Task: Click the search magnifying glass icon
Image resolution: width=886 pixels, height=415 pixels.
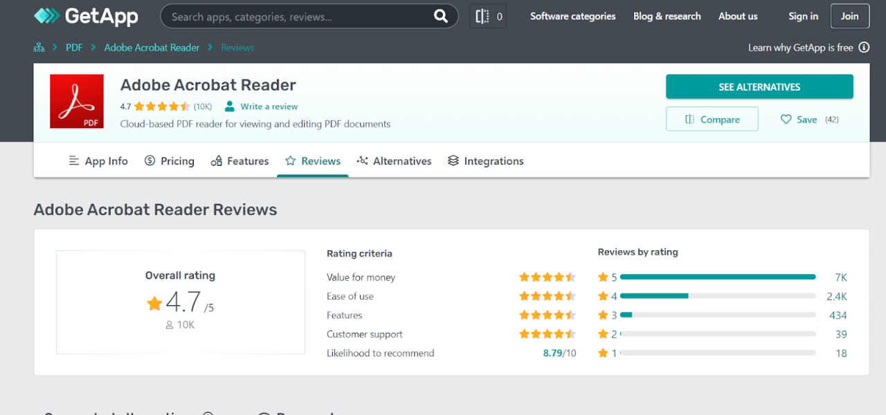Action: 441,15
